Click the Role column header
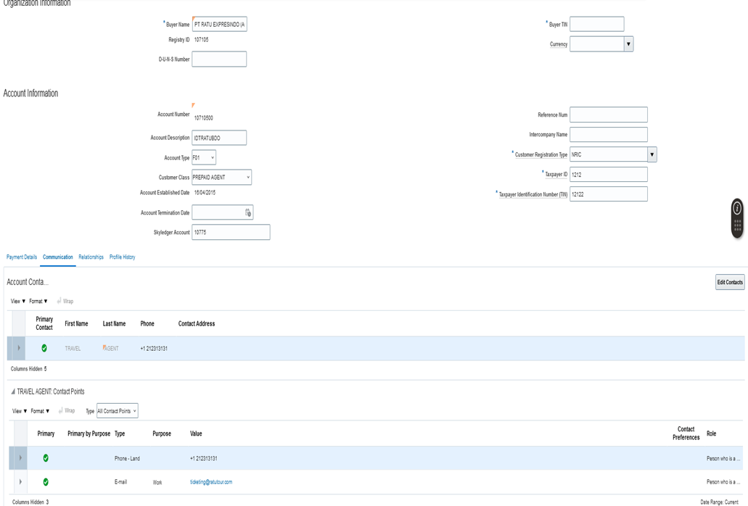The image size is (748, 506). (x=711, y=434)
